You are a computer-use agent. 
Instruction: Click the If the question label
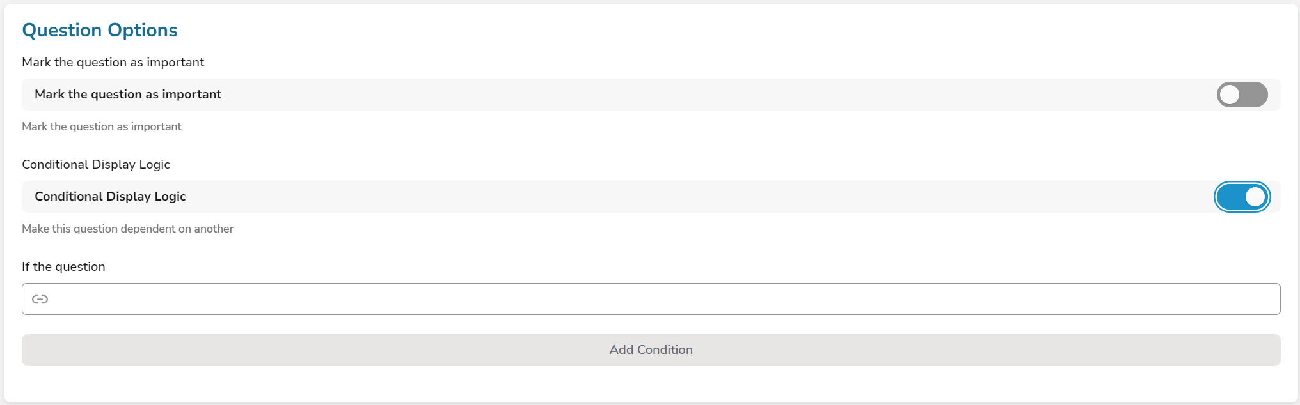pos(64,266)
